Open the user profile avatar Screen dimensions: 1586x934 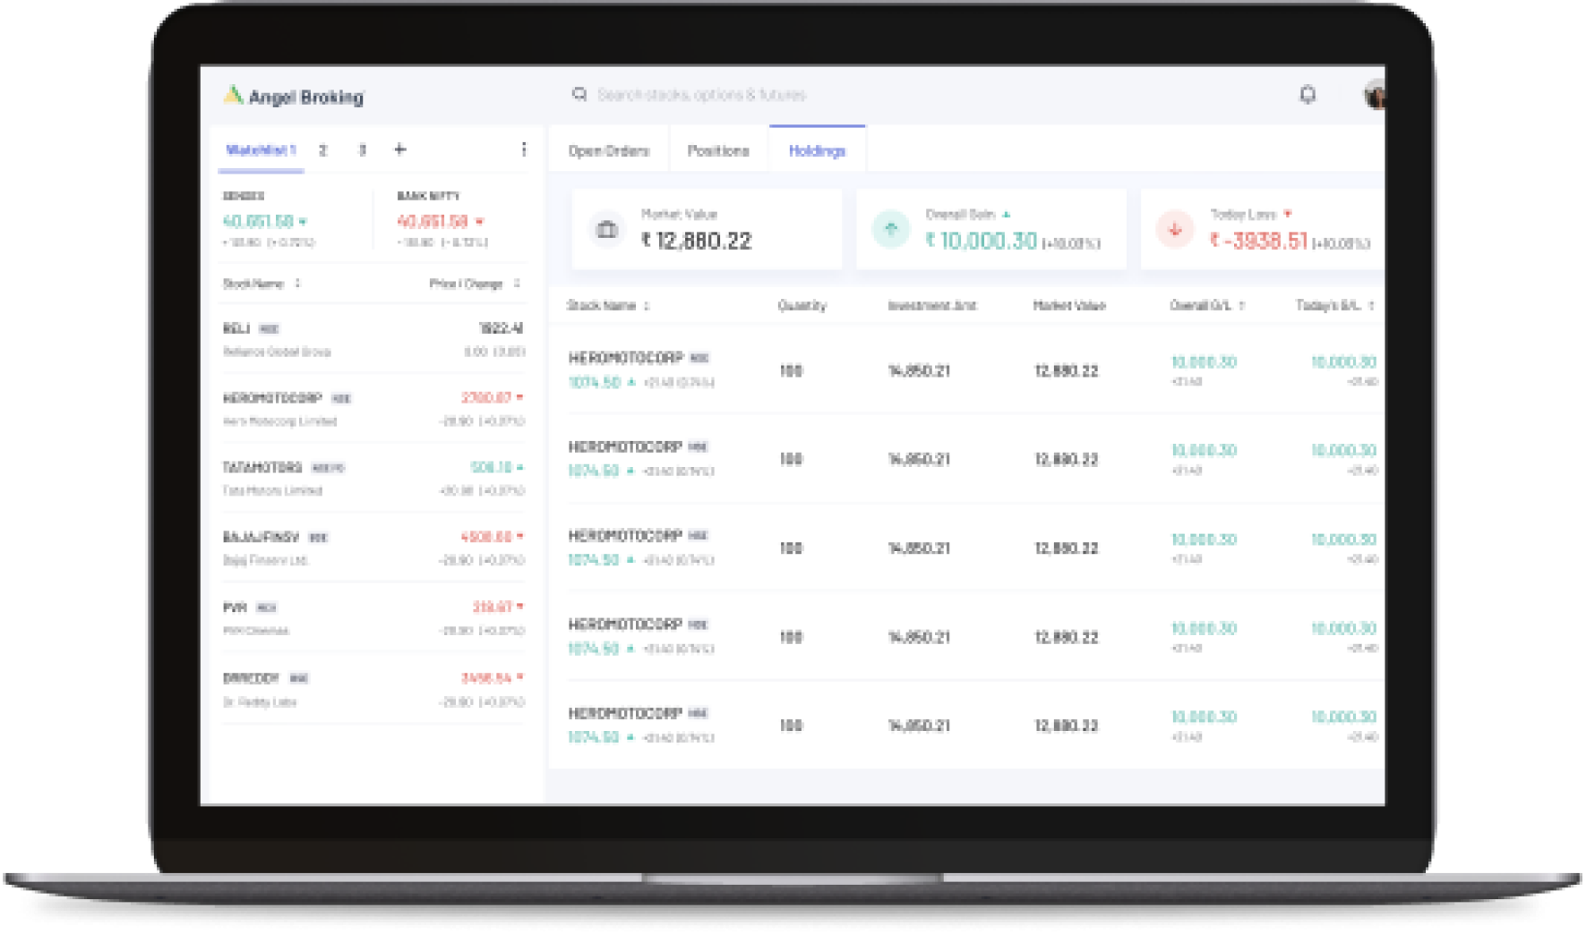pyautogui.click(x=1374, y=95)
